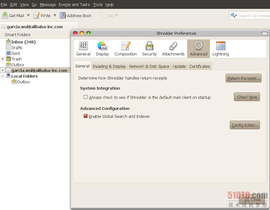270x210 pixels.
Task: Toggle Enable Global Search and Indexer
Action: 86,116
